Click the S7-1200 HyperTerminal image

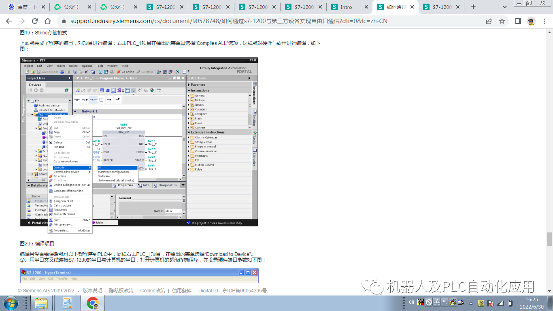[x=139, y=275]
